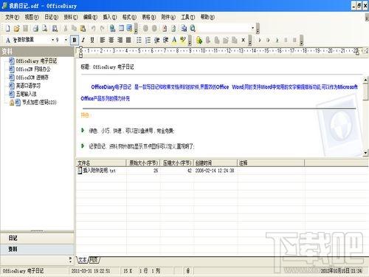Expand standard toolbar overflow options
The width and height of the screenshot is (369, 277).
(x=136, y=29)
